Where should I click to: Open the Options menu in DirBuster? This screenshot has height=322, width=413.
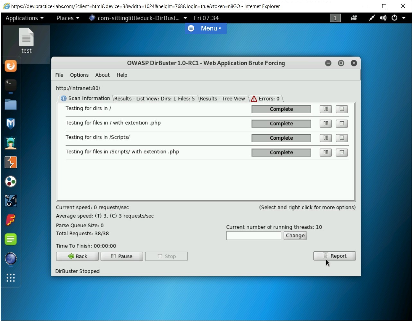pyautogui.click(x=79, y=75)
